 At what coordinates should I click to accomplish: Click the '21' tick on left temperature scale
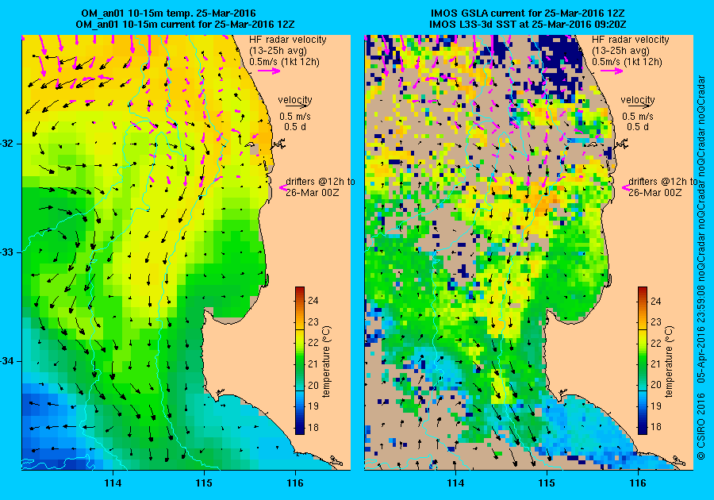(x=313, y=363)
